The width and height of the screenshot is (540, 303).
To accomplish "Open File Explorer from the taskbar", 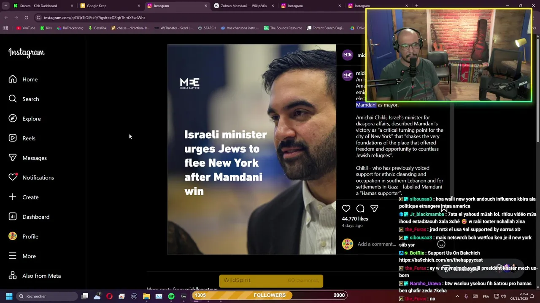I will pos(146,296).
